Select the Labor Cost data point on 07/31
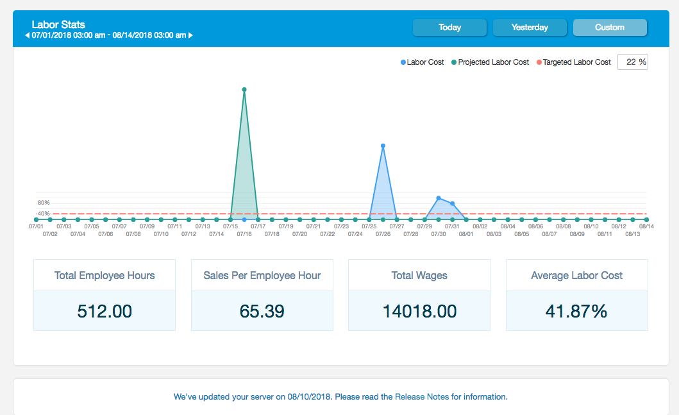This screenshot has height=415, width=679. point(453,203)
